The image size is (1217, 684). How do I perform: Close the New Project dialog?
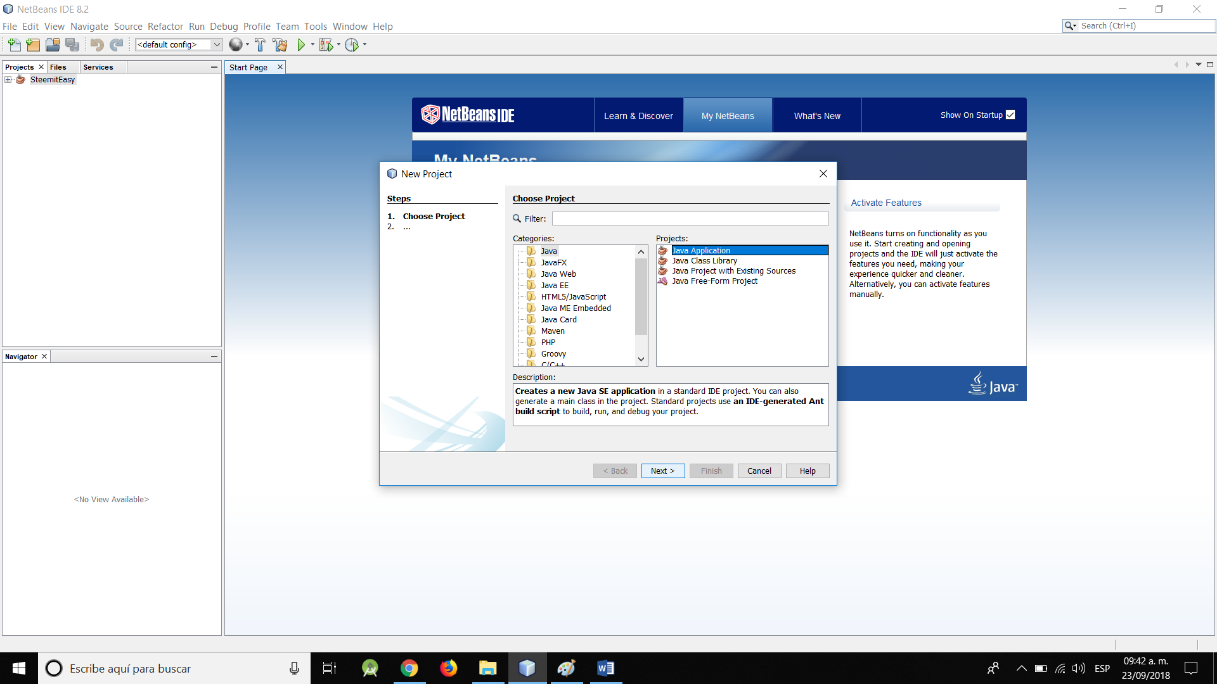(823, 174)
